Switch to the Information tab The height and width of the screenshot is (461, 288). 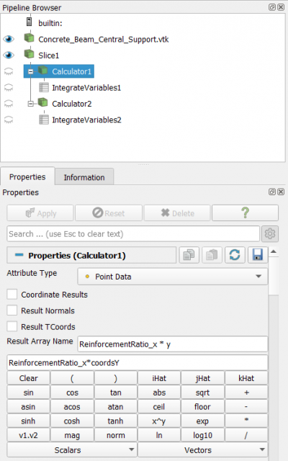[x=84, y=177]
